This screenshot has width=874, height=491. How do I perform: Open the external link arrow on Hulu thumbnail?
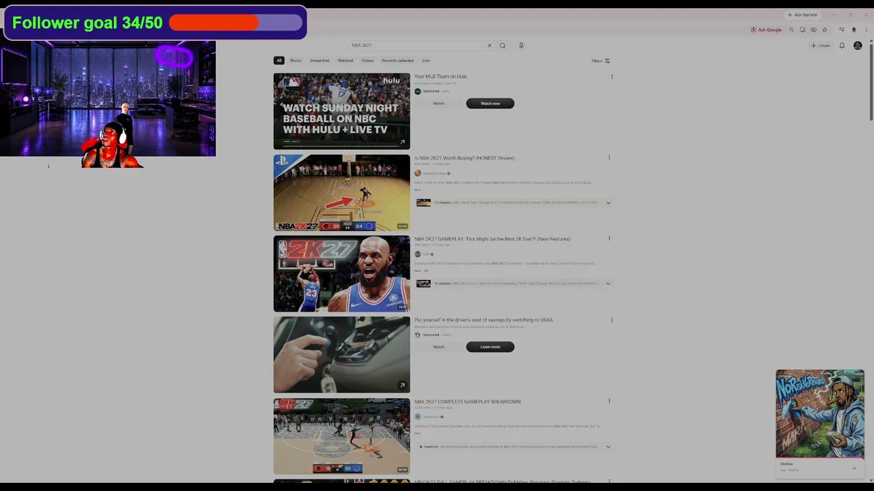point(402,143)
